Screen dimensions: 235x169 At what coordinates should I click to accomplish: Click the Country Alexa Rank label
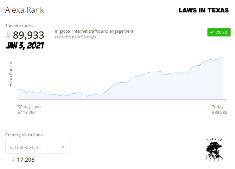[24, 135]
